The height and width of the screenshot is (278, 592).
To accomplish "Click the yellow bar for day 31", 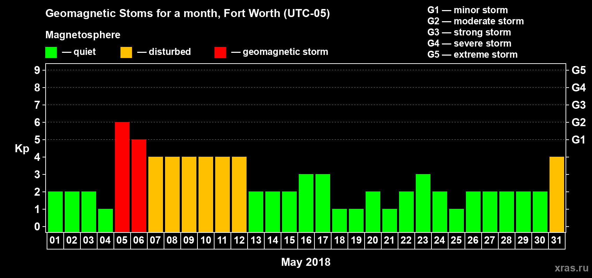I will pos(557,194).
